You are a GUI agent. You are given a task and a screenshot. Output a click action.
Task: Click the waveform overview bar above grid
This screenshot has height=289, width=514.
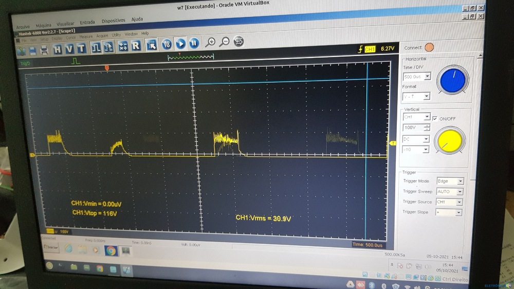(x=191, y=57)
